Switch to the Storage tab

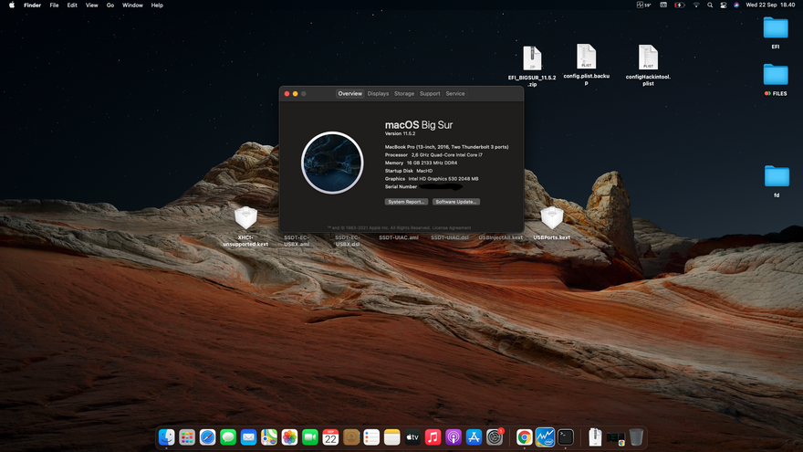click(x=404, y=94)
